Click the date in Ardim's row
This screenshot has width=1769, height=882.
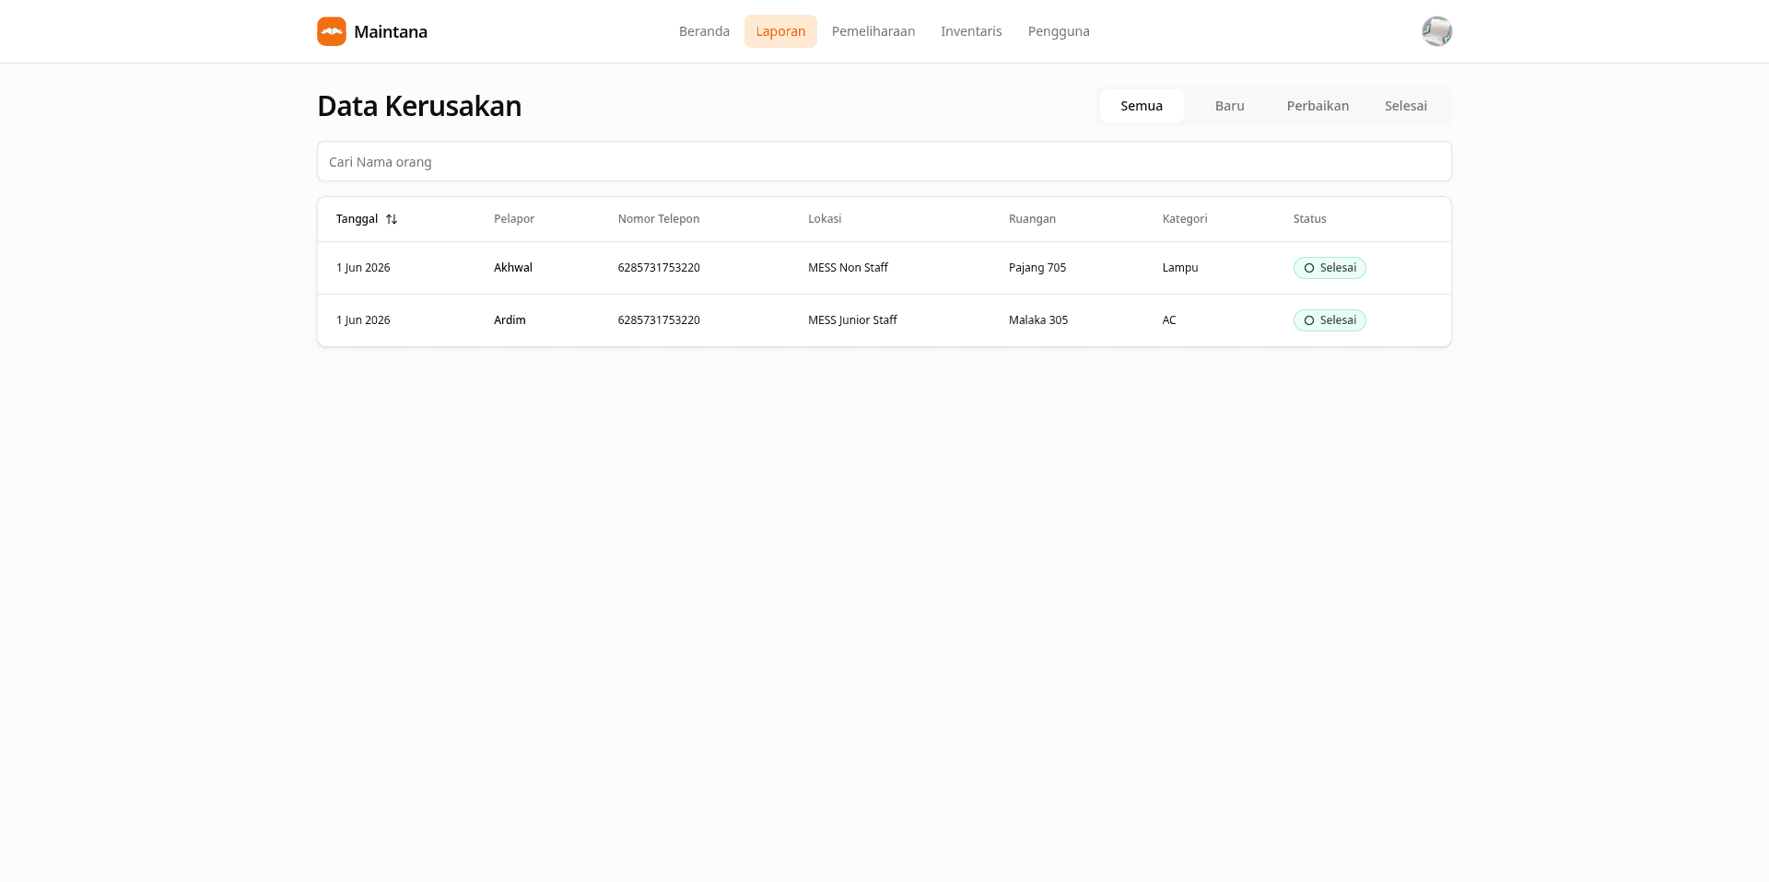pos(363,320)
